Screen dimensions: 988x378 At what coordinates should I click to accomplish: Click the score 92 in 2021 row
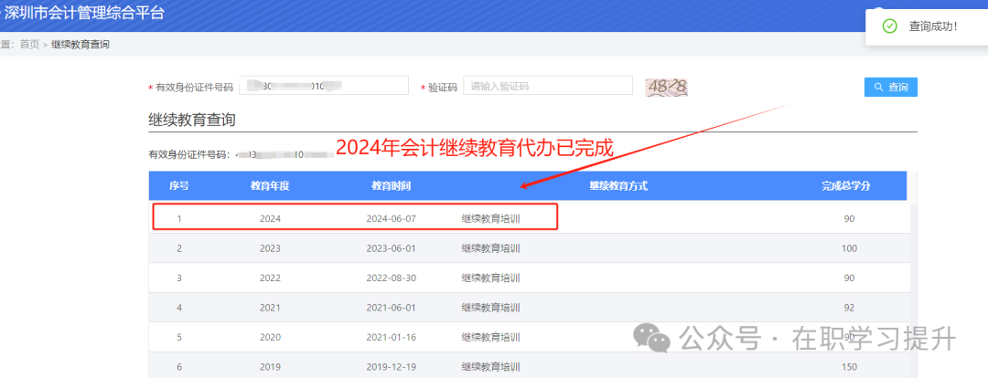849,308
